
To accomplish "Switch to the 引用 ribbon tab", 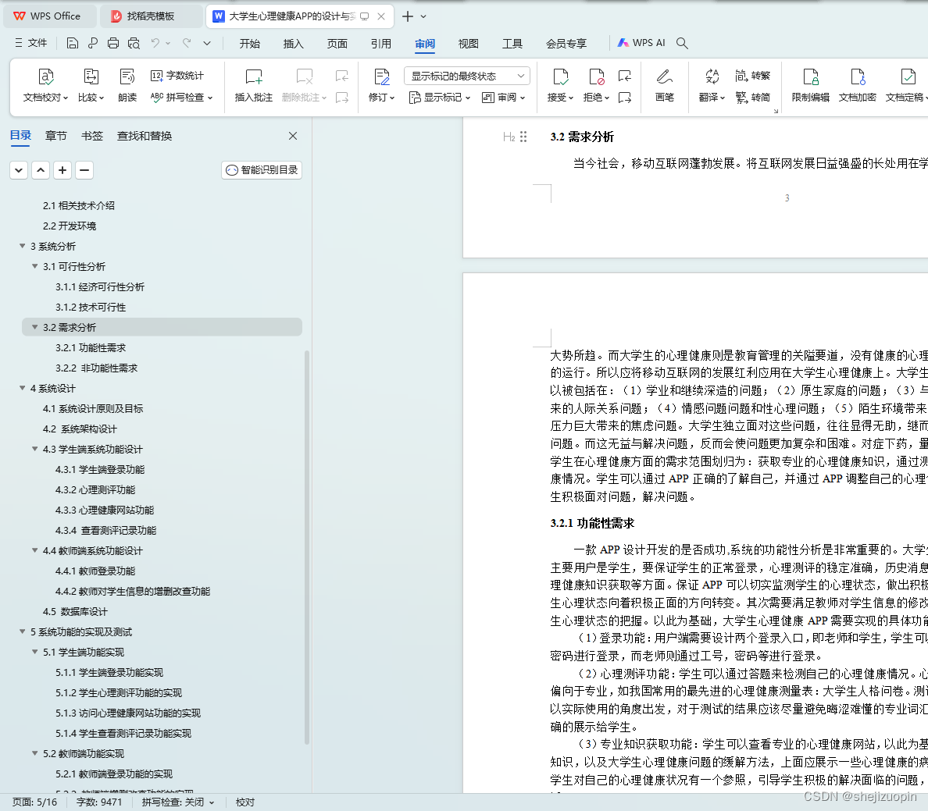I will coord(380,43).
